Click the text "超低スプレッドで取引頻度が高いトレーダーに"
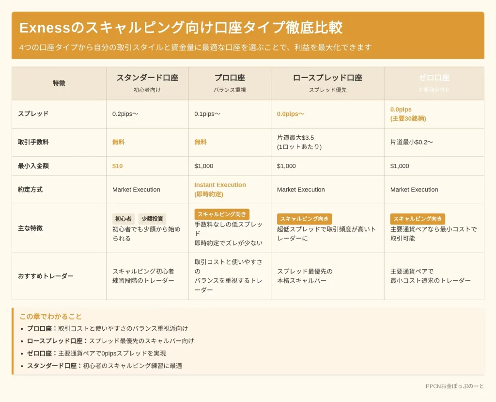The width and height of the screenshot is (496, 402). click(326, 234)
